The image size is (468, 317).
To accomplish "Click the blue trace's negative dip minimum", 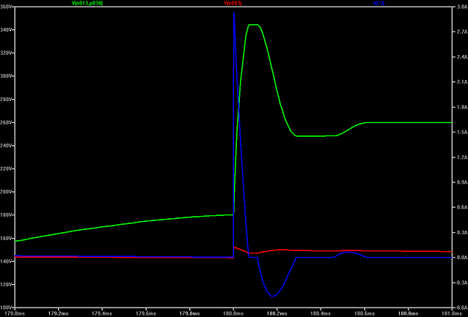I will coord(272,296).
